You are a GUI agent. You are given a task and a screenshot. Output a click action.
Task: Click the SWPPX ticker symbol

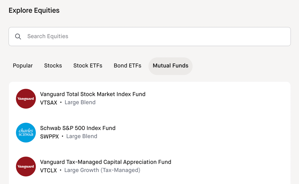point(49,136)
